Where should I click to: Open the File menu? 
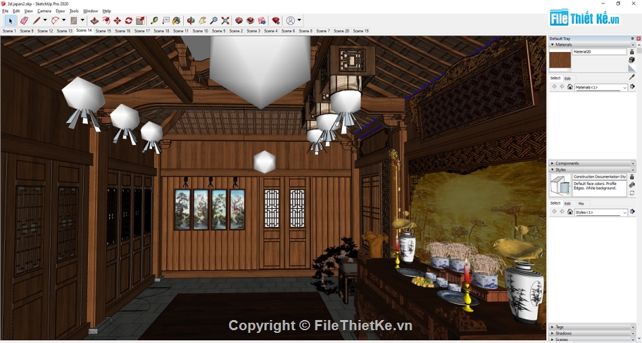(x=5, y=11)
